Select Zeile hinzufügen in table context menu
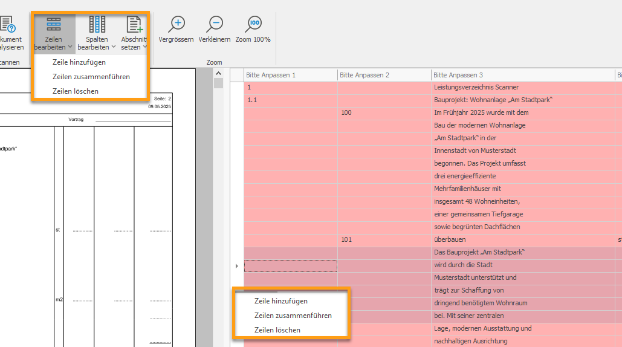Viewport: 622px width, 347px height. (281, 301)
